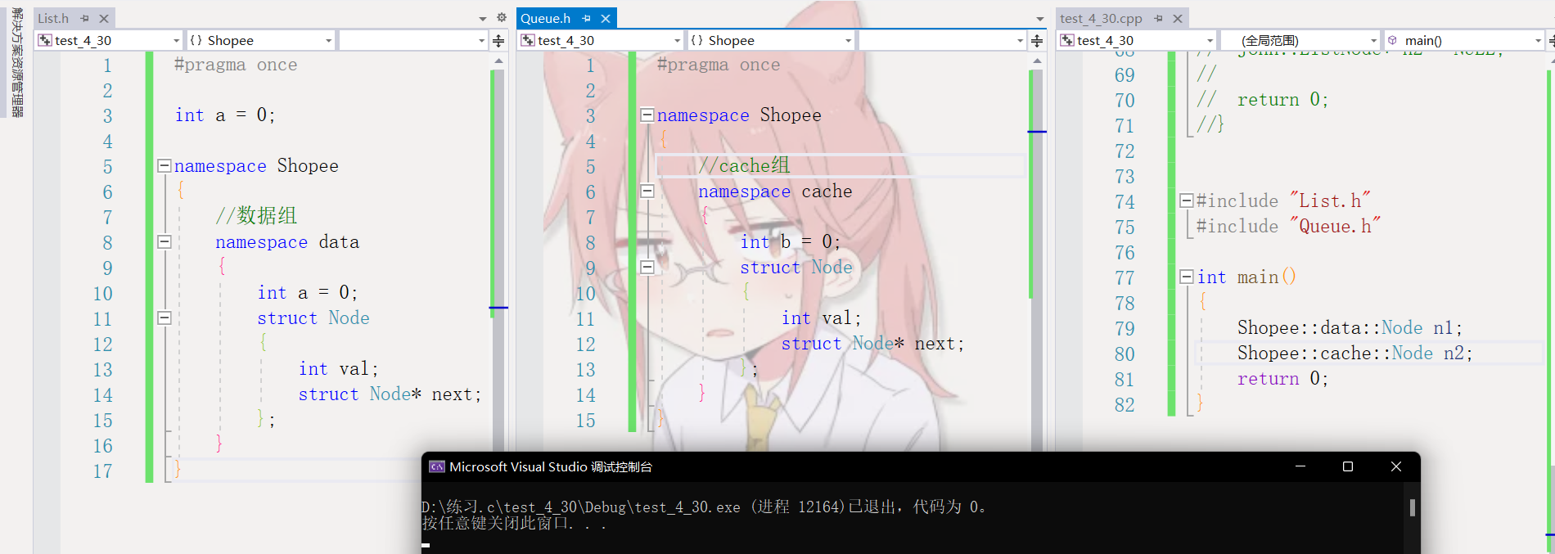
Task: Click line number 77 in test_4_30.cpp
Action: [1125, 278]
